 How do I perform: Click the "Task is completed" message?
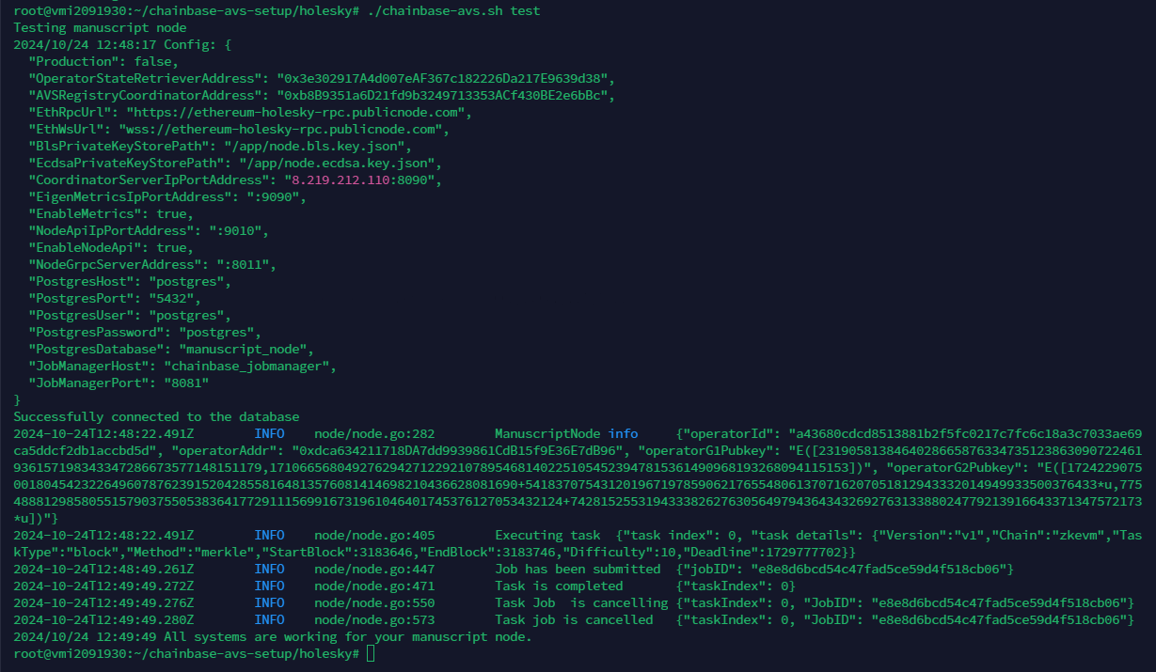559,586
